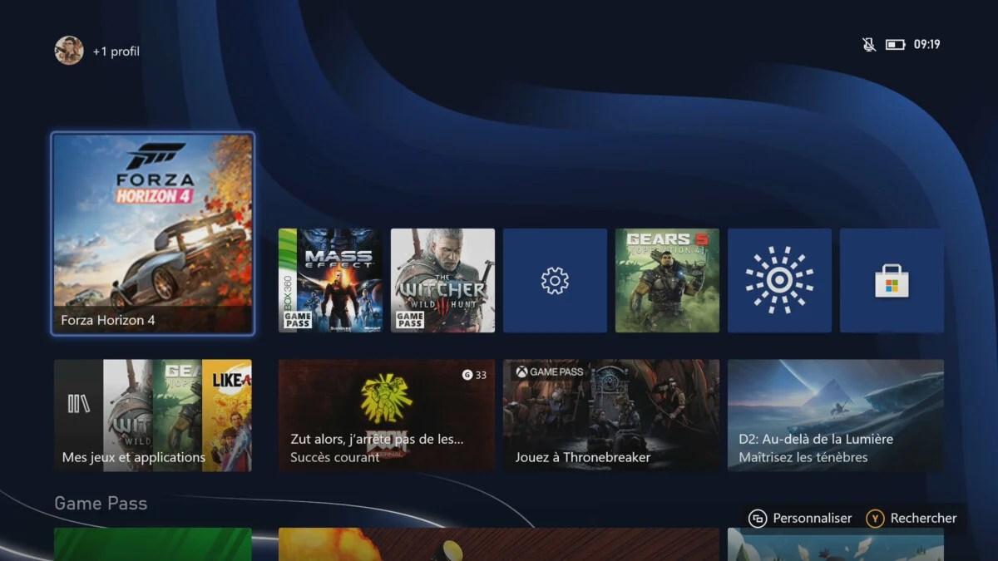This screenshot has height=561, width=998.
Task: Click 'Zut alors, j'arrête pas de les...' text
Action: (378, 439)
